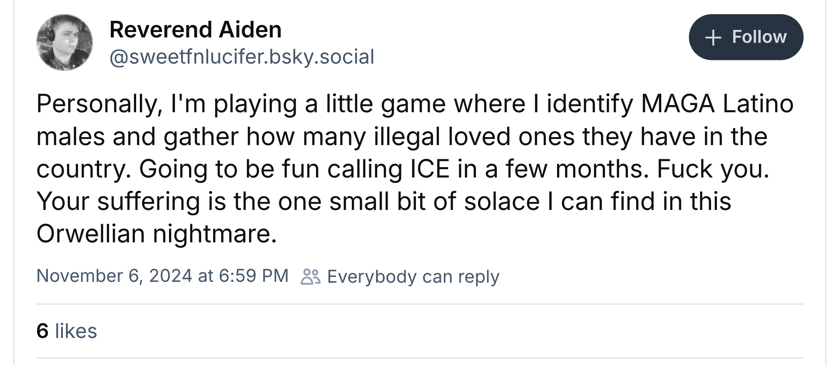
Task: Open the Reverend Aiden display name
Action: [x=195, y=30]
